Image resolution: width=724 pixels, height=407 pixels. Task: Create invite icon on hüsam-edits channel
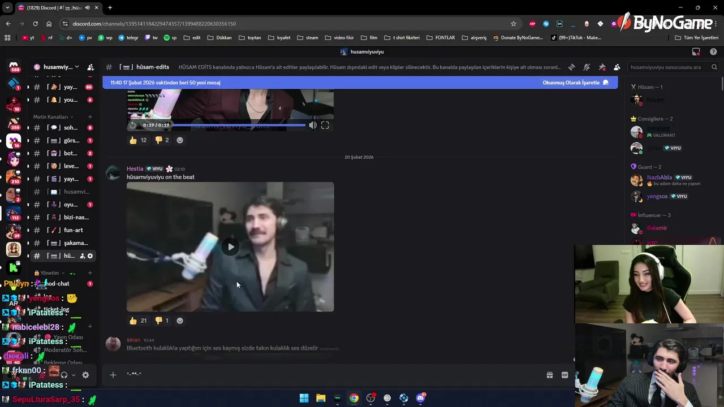tap(82, 256)
